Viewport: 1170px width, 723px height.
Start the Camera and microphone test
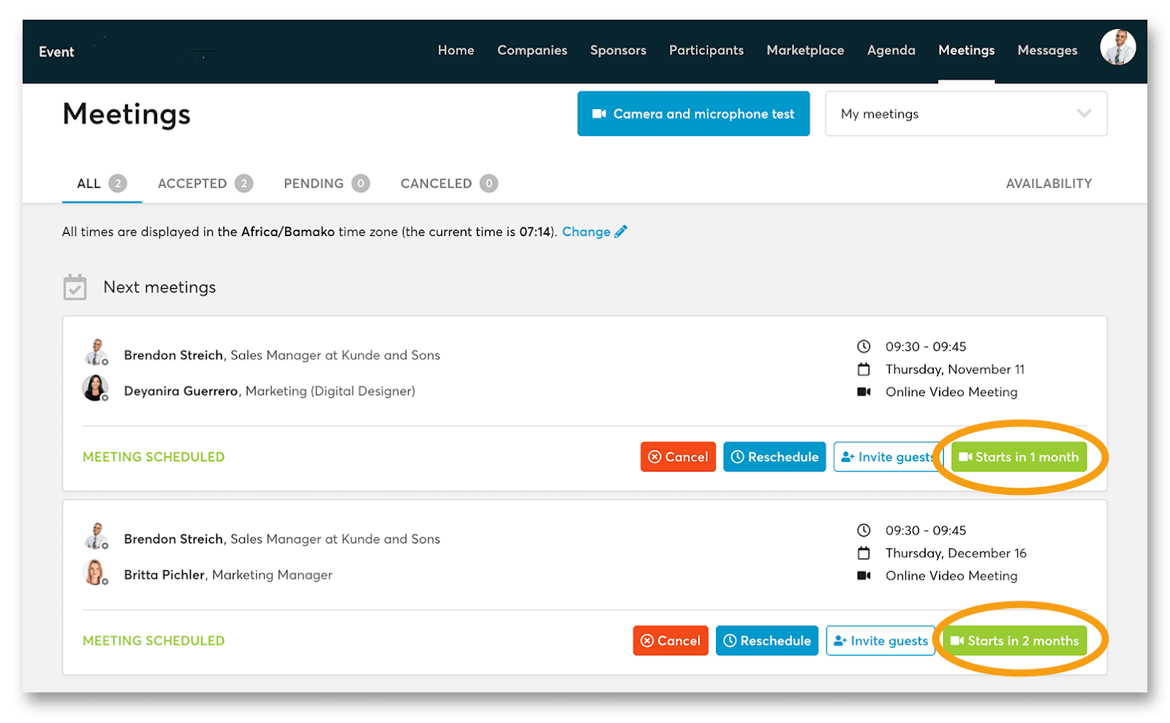[x=693, y=113]
